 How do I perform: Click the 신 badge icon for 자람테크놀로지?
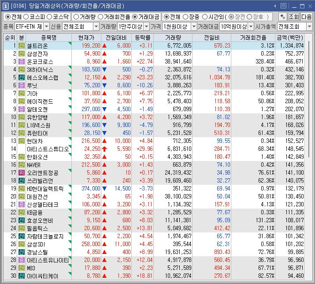tap(22, 236)
